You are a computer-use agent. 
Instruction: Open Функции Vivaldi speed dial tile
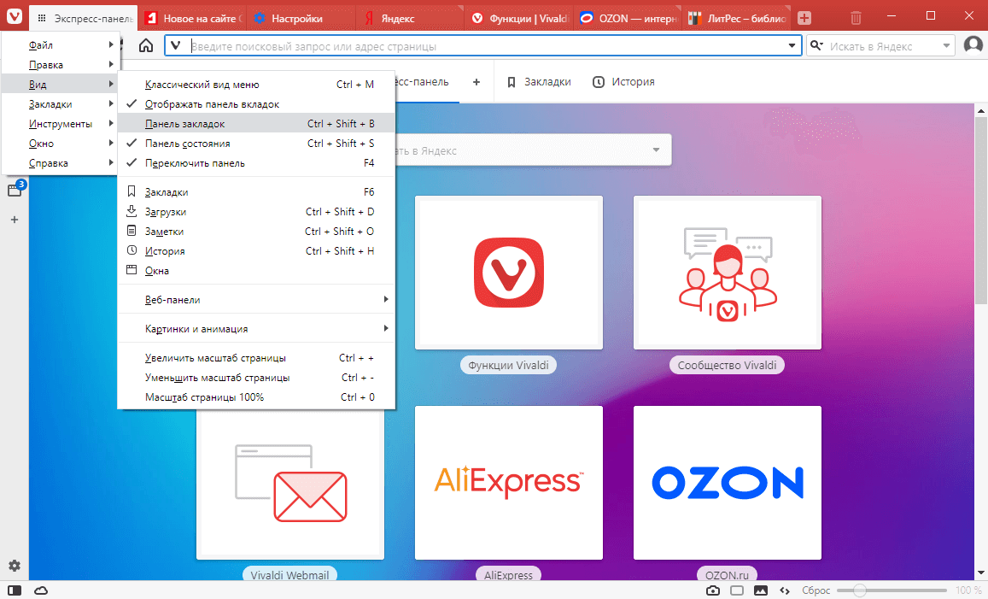pos(508,273)
